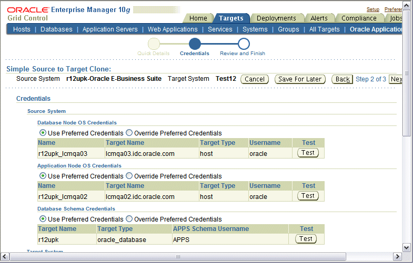Screen dimensions: 413x263
Task: Select Use Preferred Credentials for Application Node OS
Action: (x=43, y=176)
